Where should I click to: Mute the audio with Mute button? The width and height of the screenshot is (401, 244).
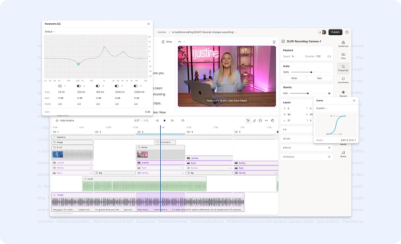tap(294, 78)
